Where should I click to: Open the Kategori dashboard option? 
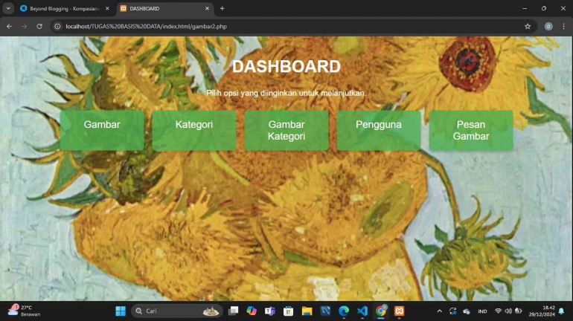pos(194,130)
